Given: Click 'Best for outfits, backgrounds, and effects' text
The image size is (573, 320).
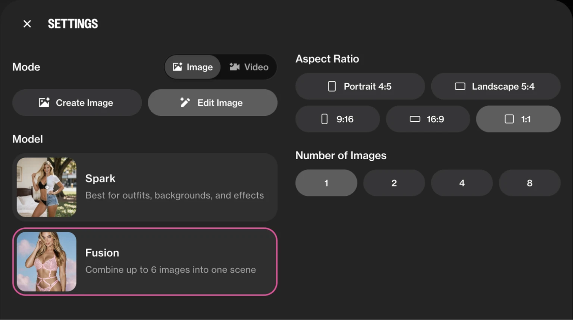Looking at the screenshot, I should [x=175, y=195].
